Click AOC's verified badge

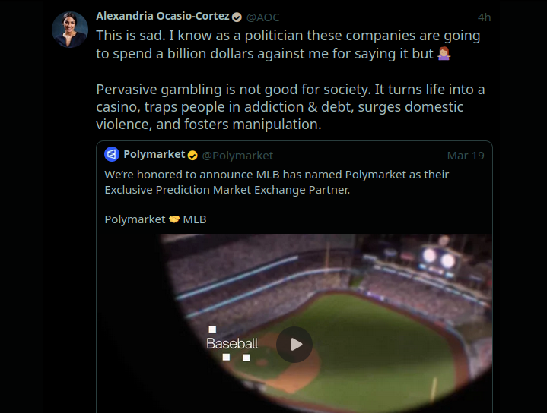(237, 17)
